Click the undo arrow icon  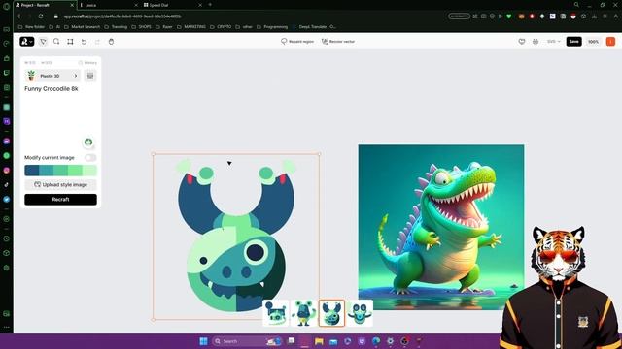point(84,41)
